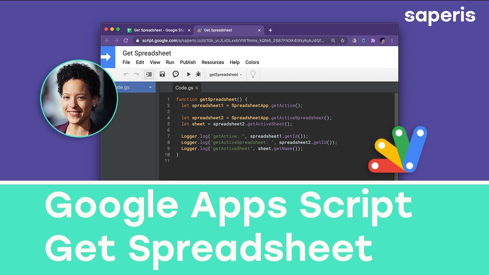Open the Help menu
The height and width of the screenshot is (275, 489).
pyautogui.click(x=235, y=62)
